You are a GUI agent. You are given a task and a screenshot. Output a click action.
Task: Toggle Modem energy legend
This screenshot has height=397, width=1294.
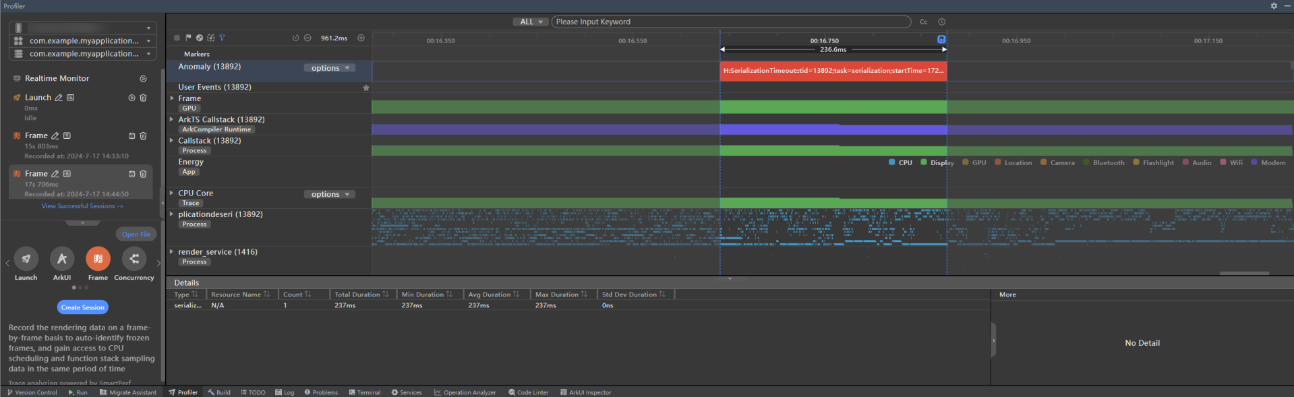(x=1268, y=162)
